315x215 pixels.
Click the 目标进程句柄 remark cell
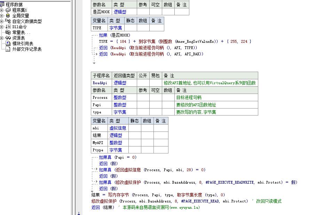click(189, 97)
